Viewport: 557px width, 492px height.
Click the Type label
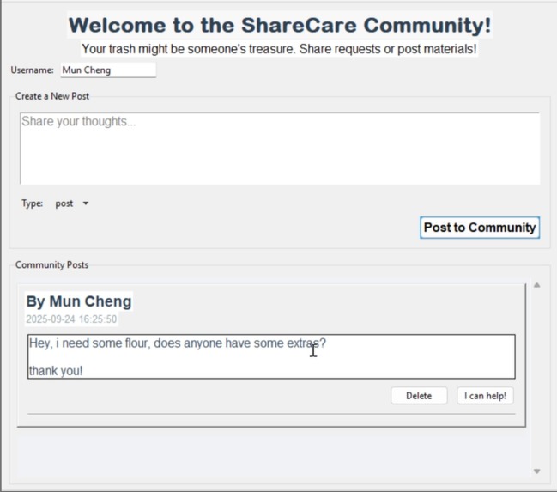32,203
